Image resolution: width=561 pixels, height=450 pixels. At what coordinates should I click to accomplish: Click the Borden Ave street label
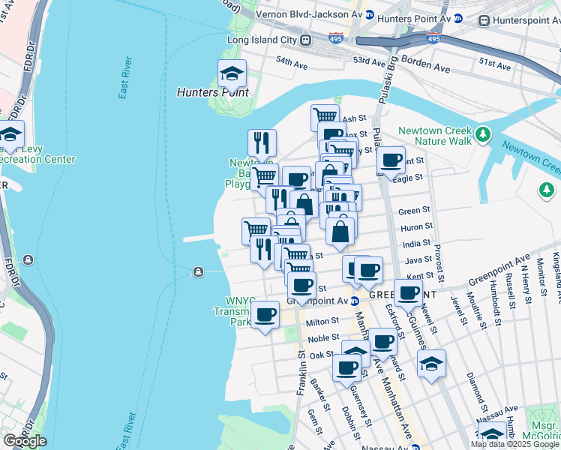click(x=425, y=64)
